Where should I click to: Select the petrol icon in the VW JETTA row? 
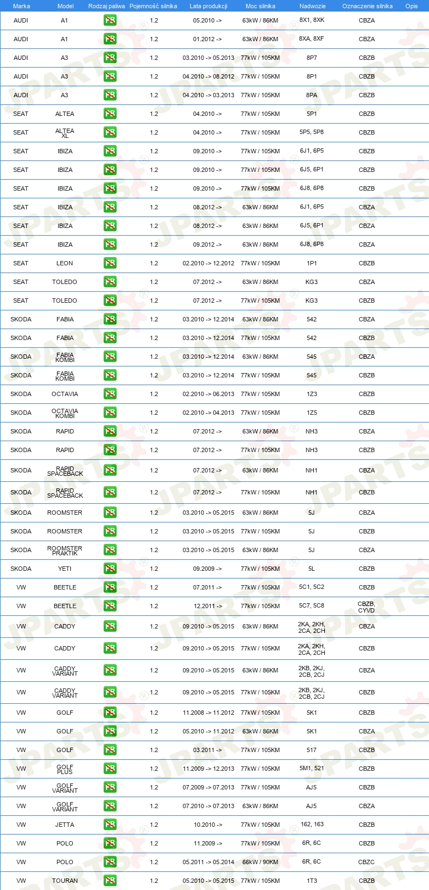click(110, 825)
